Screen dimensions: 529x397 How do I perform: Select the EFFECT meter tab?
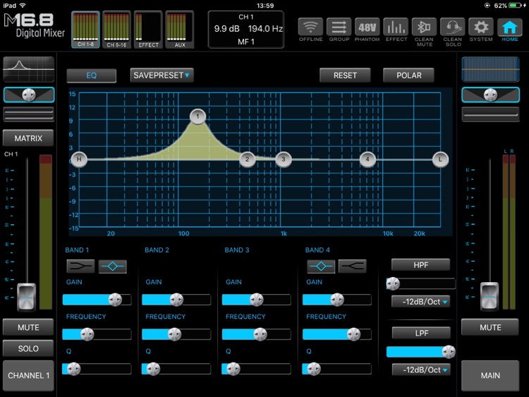point(148,30)
